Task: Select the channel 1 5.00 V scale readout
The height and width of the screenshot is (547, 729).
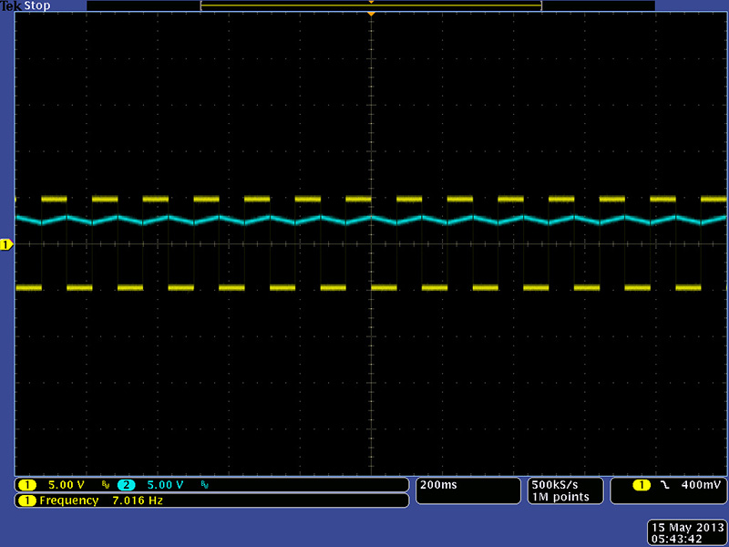Action: pos(67,485)
